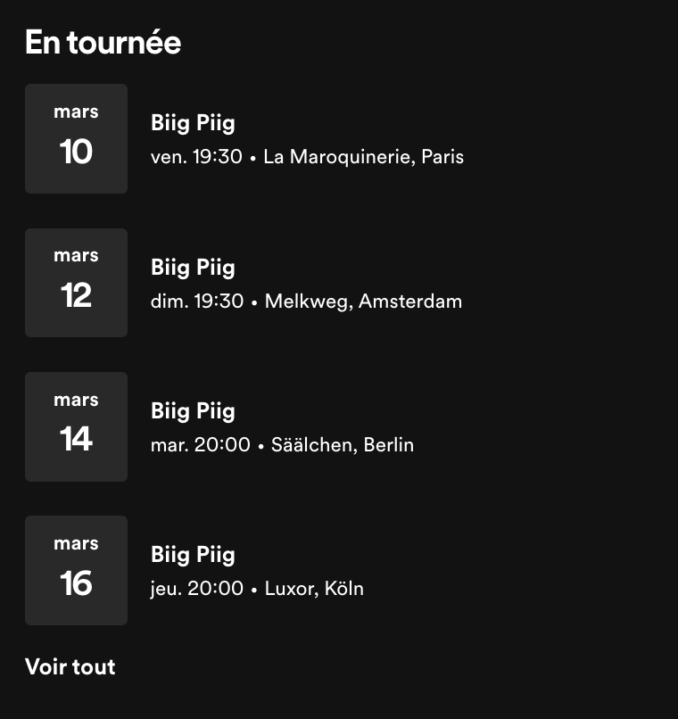Click the jeu. 20:00 showtime

point(197,589)
